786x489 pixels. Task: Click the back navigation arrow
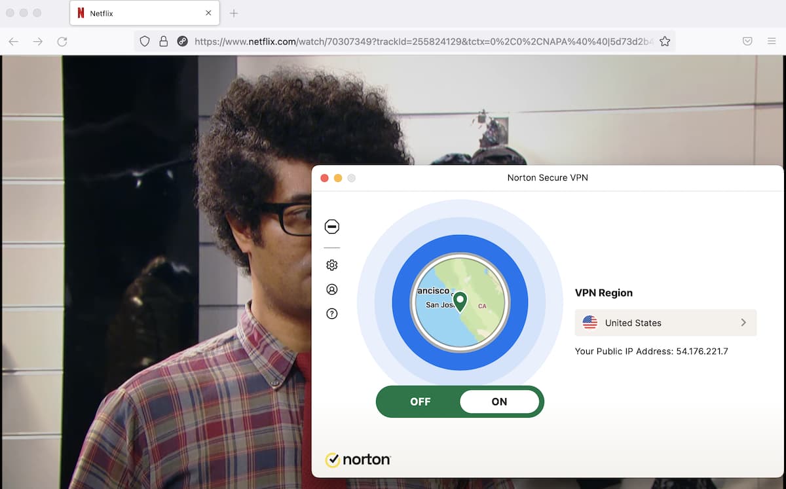[x=13, y=41]
